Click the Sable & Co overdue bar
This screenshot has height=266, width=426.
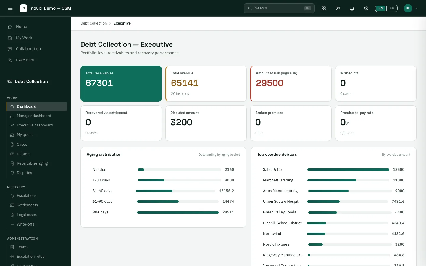point(348,170)
